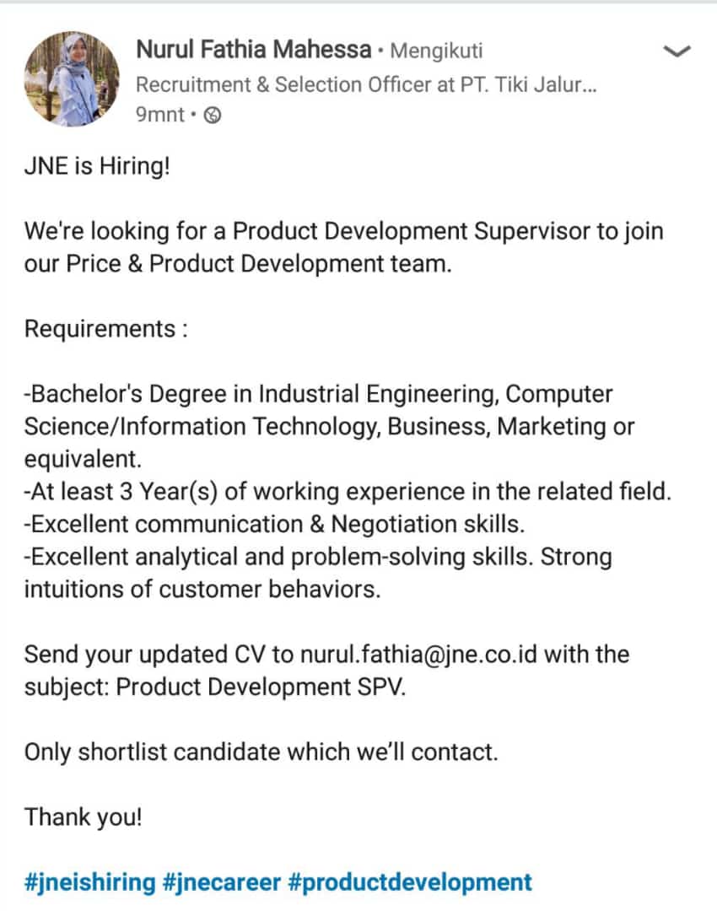Click the globe public visibility icon
The height and width of the screenshot is (911, 717).
213,116
